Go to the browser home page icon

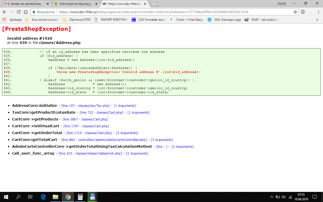[x=25, y=12]
